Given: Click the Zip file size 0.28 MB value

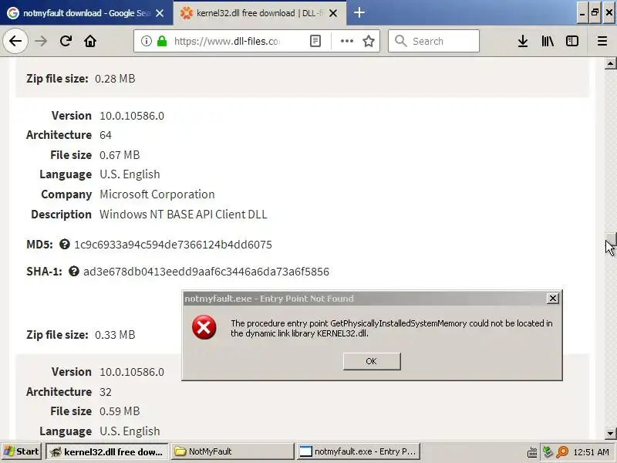Looking at the screenshot, I should [115, 79].
